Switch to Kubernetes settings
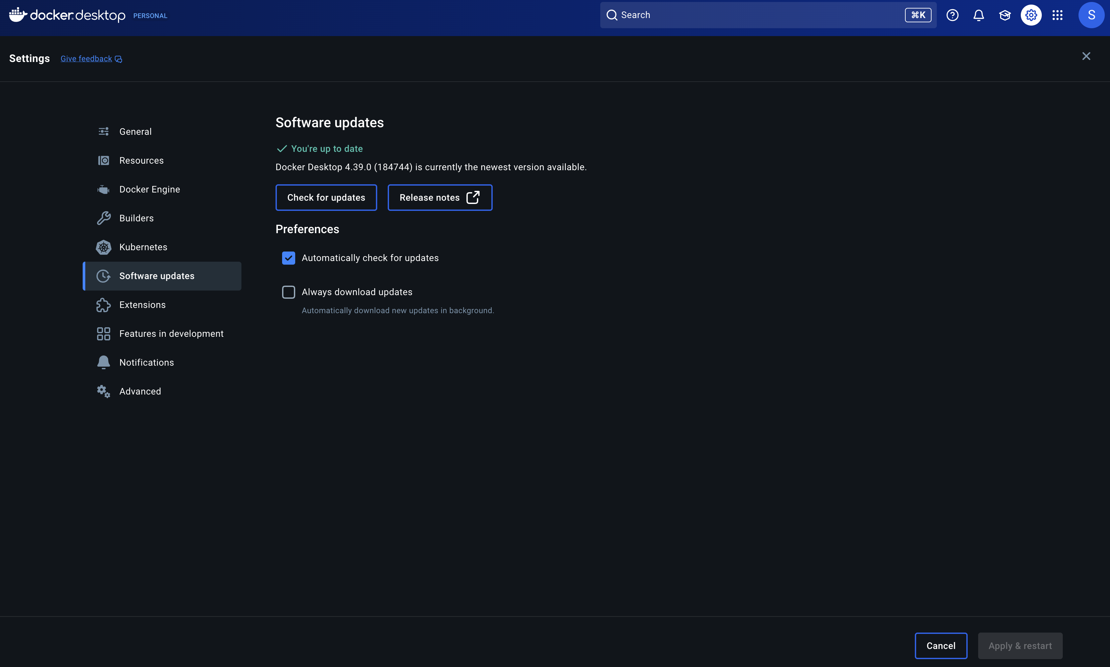This screenshot has width=1110, height=667. [162, 247]
